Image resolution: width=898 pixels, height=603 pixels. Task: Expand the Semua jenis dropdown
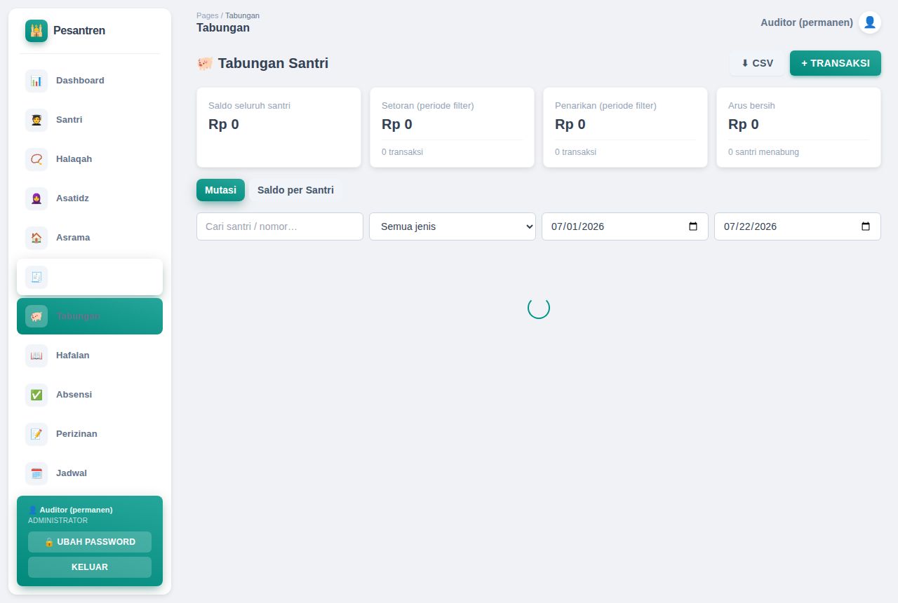pos(453,226)
